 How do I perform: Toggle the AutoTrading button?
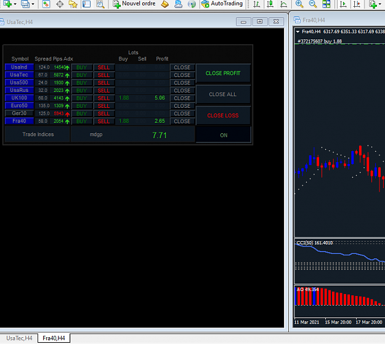pyautogui.click(x=222, y=4)
